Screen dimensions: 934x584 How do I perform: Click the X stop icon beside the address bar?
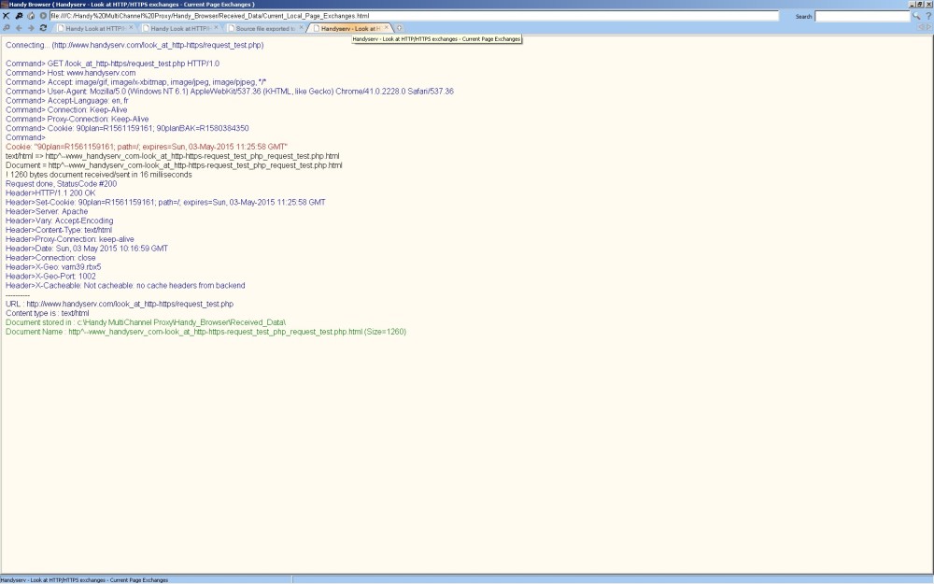click(x=7, y=16)
